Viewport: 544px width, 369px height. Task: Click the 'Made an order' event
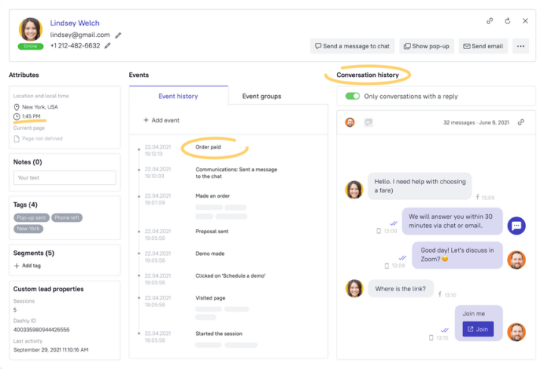point(212,195)
